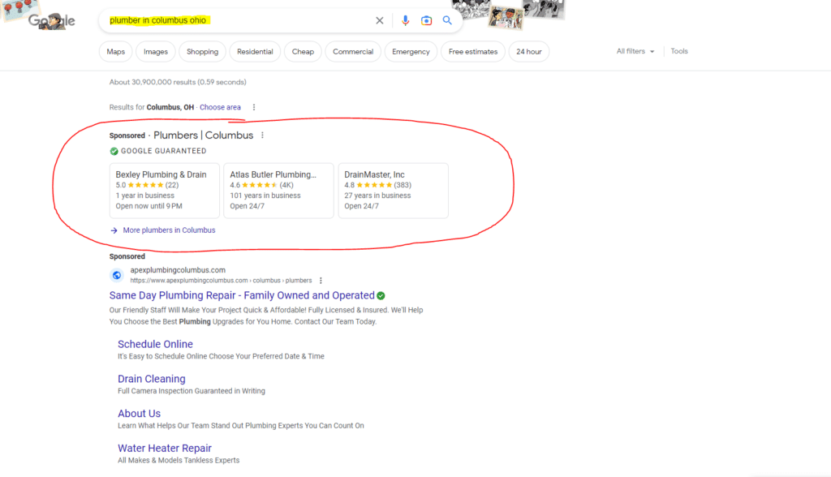The image size is (831, 477).
Task: Click the Plumbers | Columbus heading
Action: [x=204, y=135]
